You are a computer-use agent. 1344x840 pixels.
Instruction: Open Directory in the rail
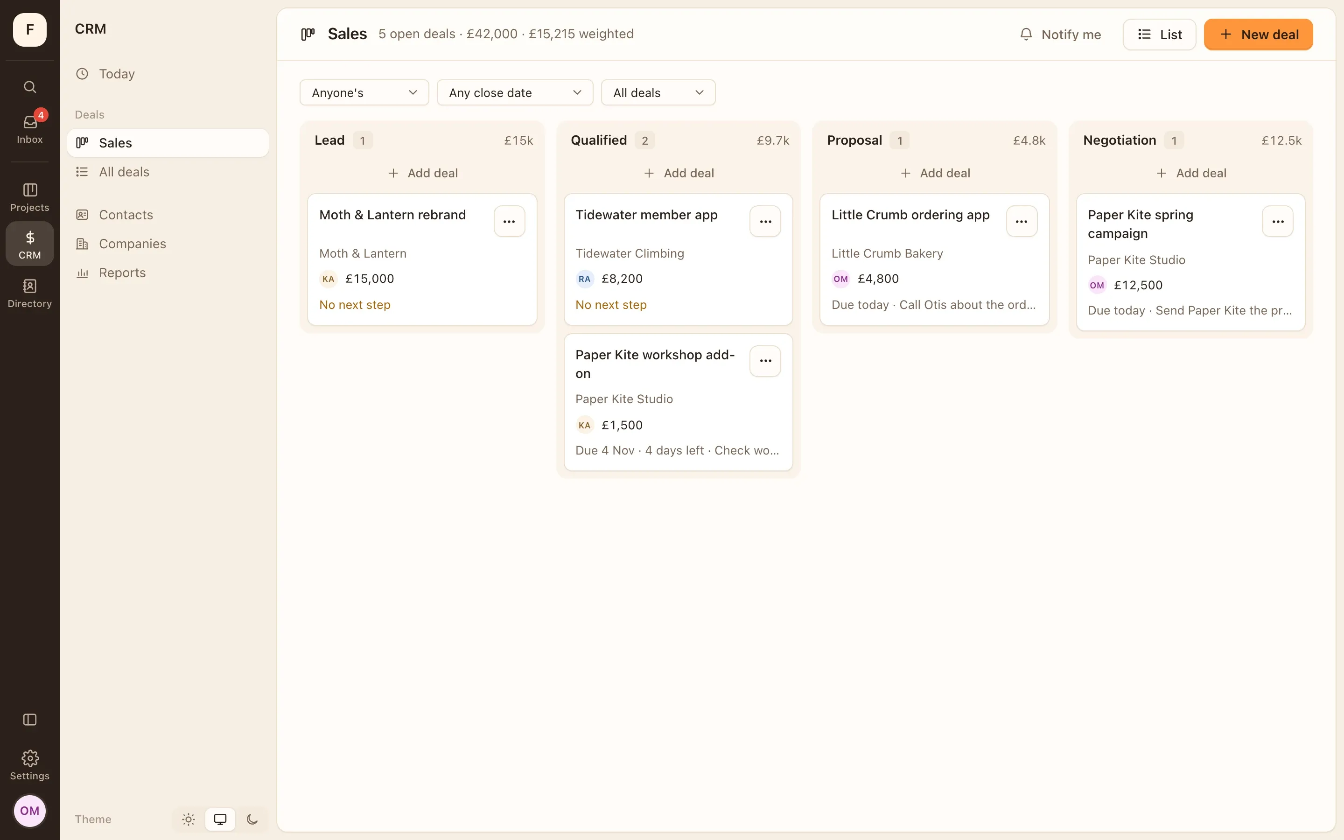point(30,294)
